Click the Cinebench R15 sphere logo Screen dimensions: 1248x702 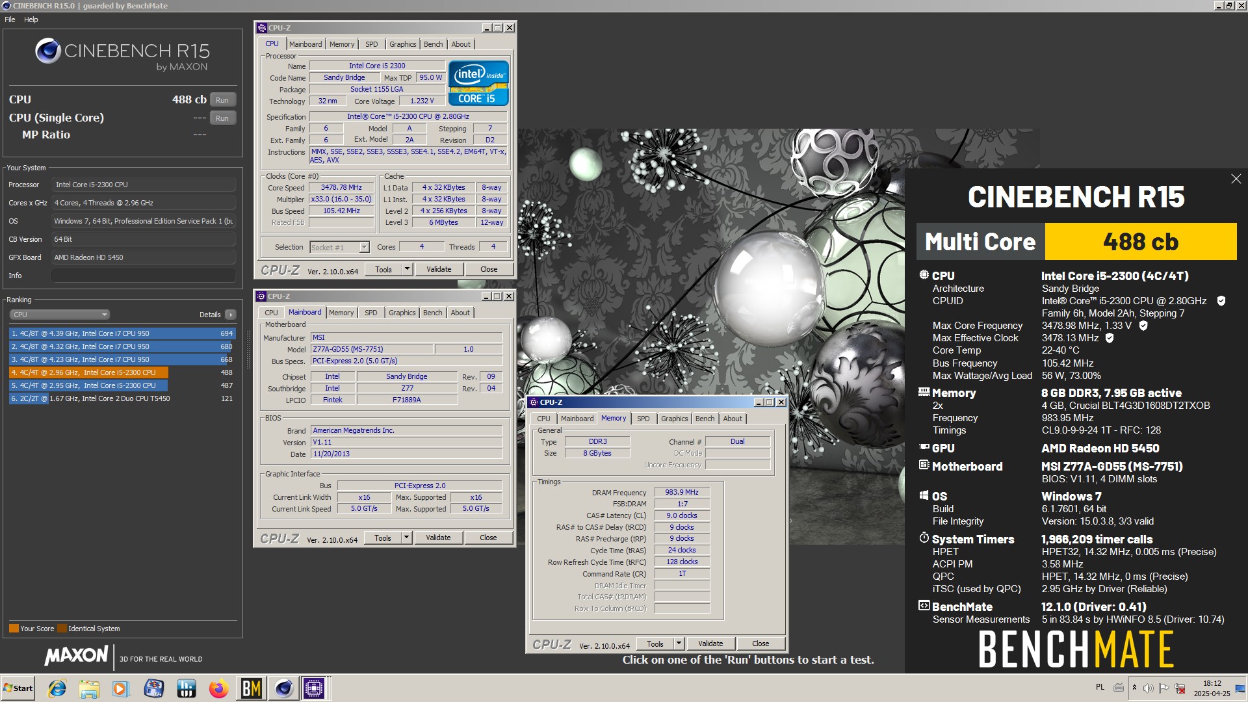click(x=48, y=51)
